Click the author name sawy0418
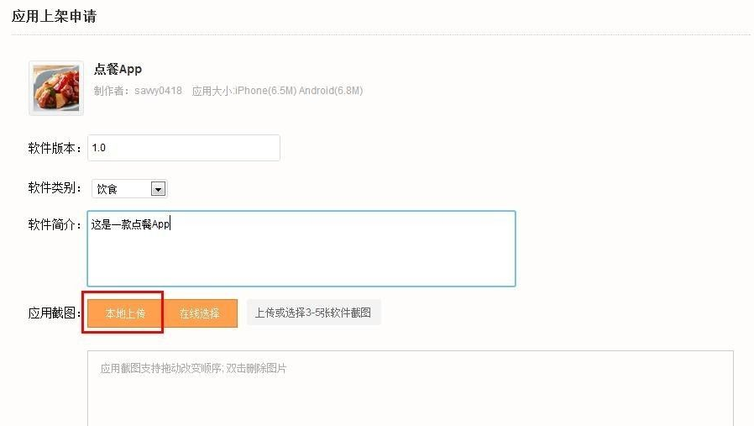This screenshot has width=754, height=426. click(158, 91)
